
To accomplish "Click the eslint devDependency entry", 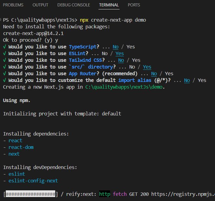I will pos(17,174).
